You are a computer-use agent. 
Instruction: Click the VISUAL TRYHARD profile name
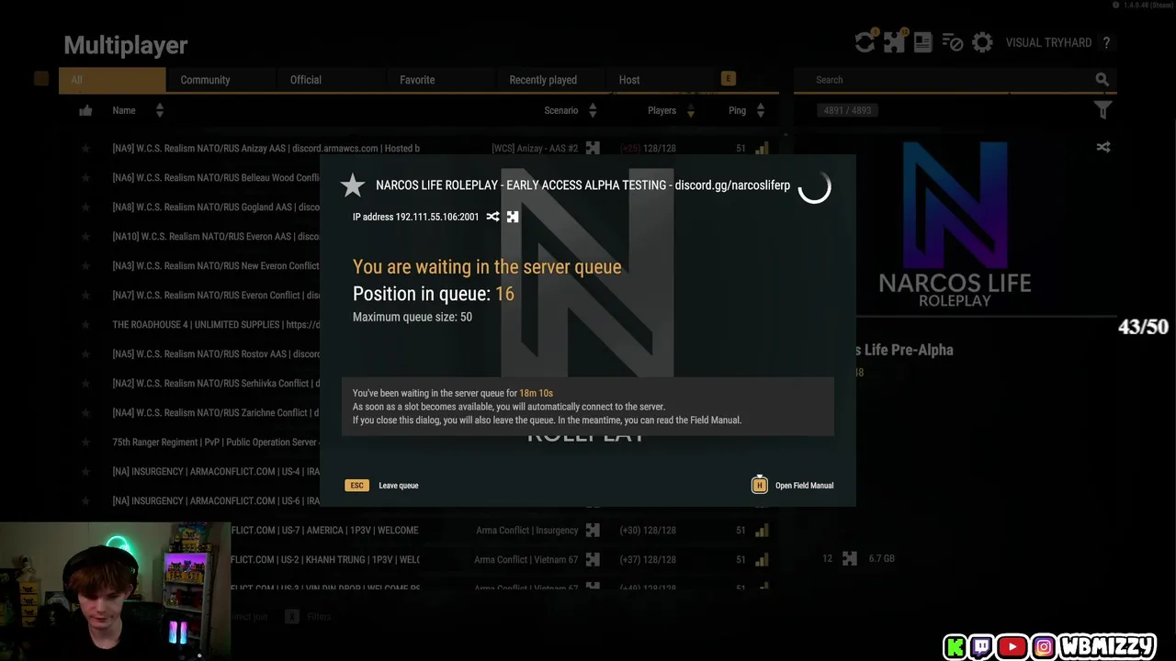1048,43
